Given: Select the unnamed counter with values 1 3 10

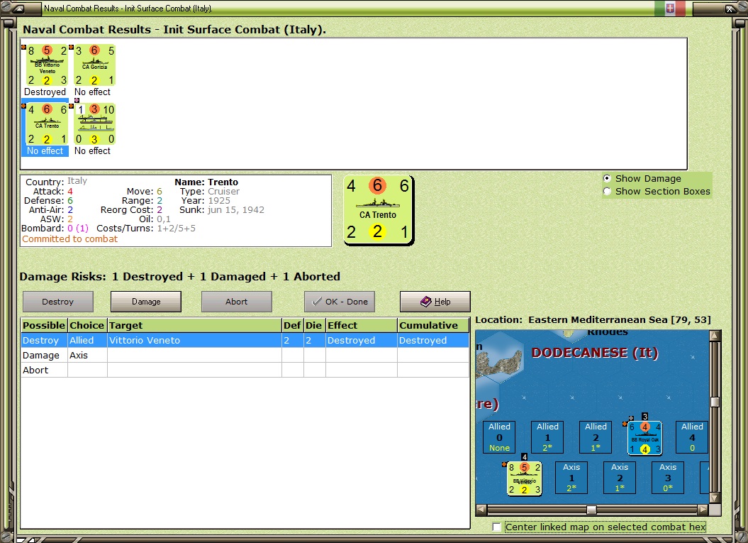Looking at the screenshot, I should (x=94, y=124).
